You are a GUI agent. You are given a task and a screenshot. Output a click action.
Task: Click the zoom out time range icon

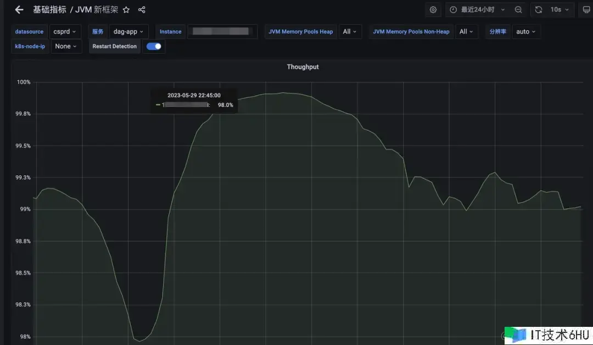coord(518,10)
